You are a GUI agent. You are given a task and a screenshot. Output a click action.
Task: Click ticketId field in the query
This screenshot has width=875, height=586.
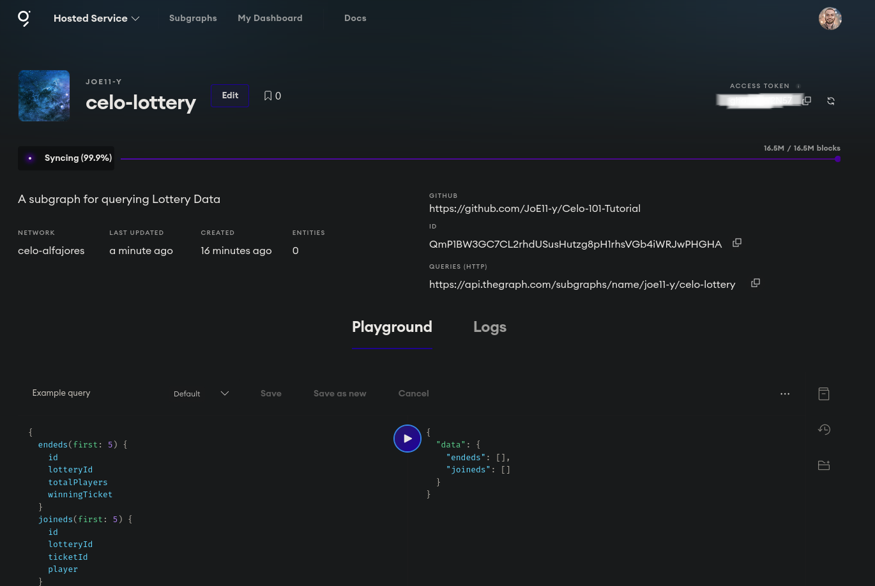click(68, 557)
